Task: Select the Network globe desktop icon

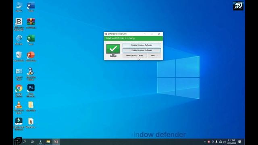Action: tap(19, 40)
